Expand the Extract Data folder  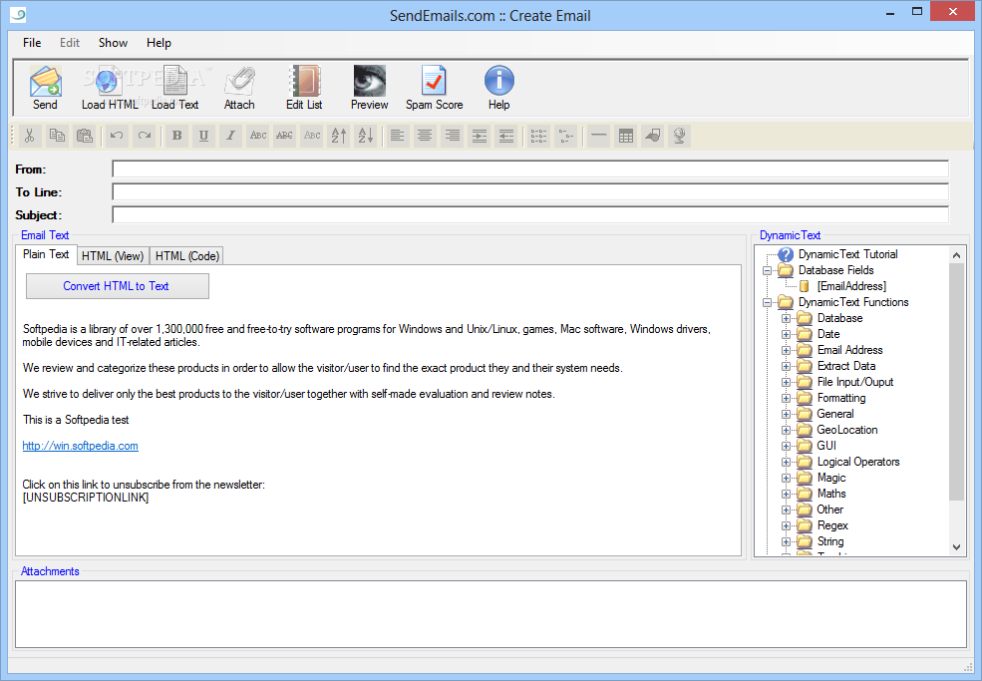point(786,367)
